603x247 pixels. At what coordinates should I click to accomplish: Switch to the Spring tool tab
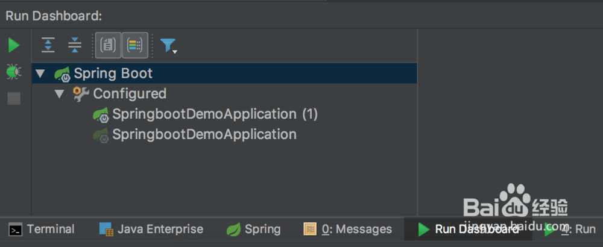coord(253,230)
